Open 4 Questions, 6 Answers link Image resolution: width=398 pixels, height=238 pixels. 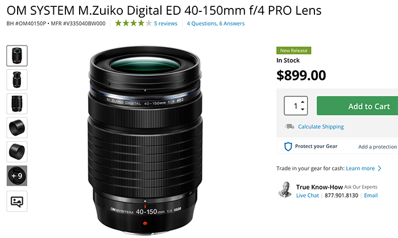click(215, 23)
